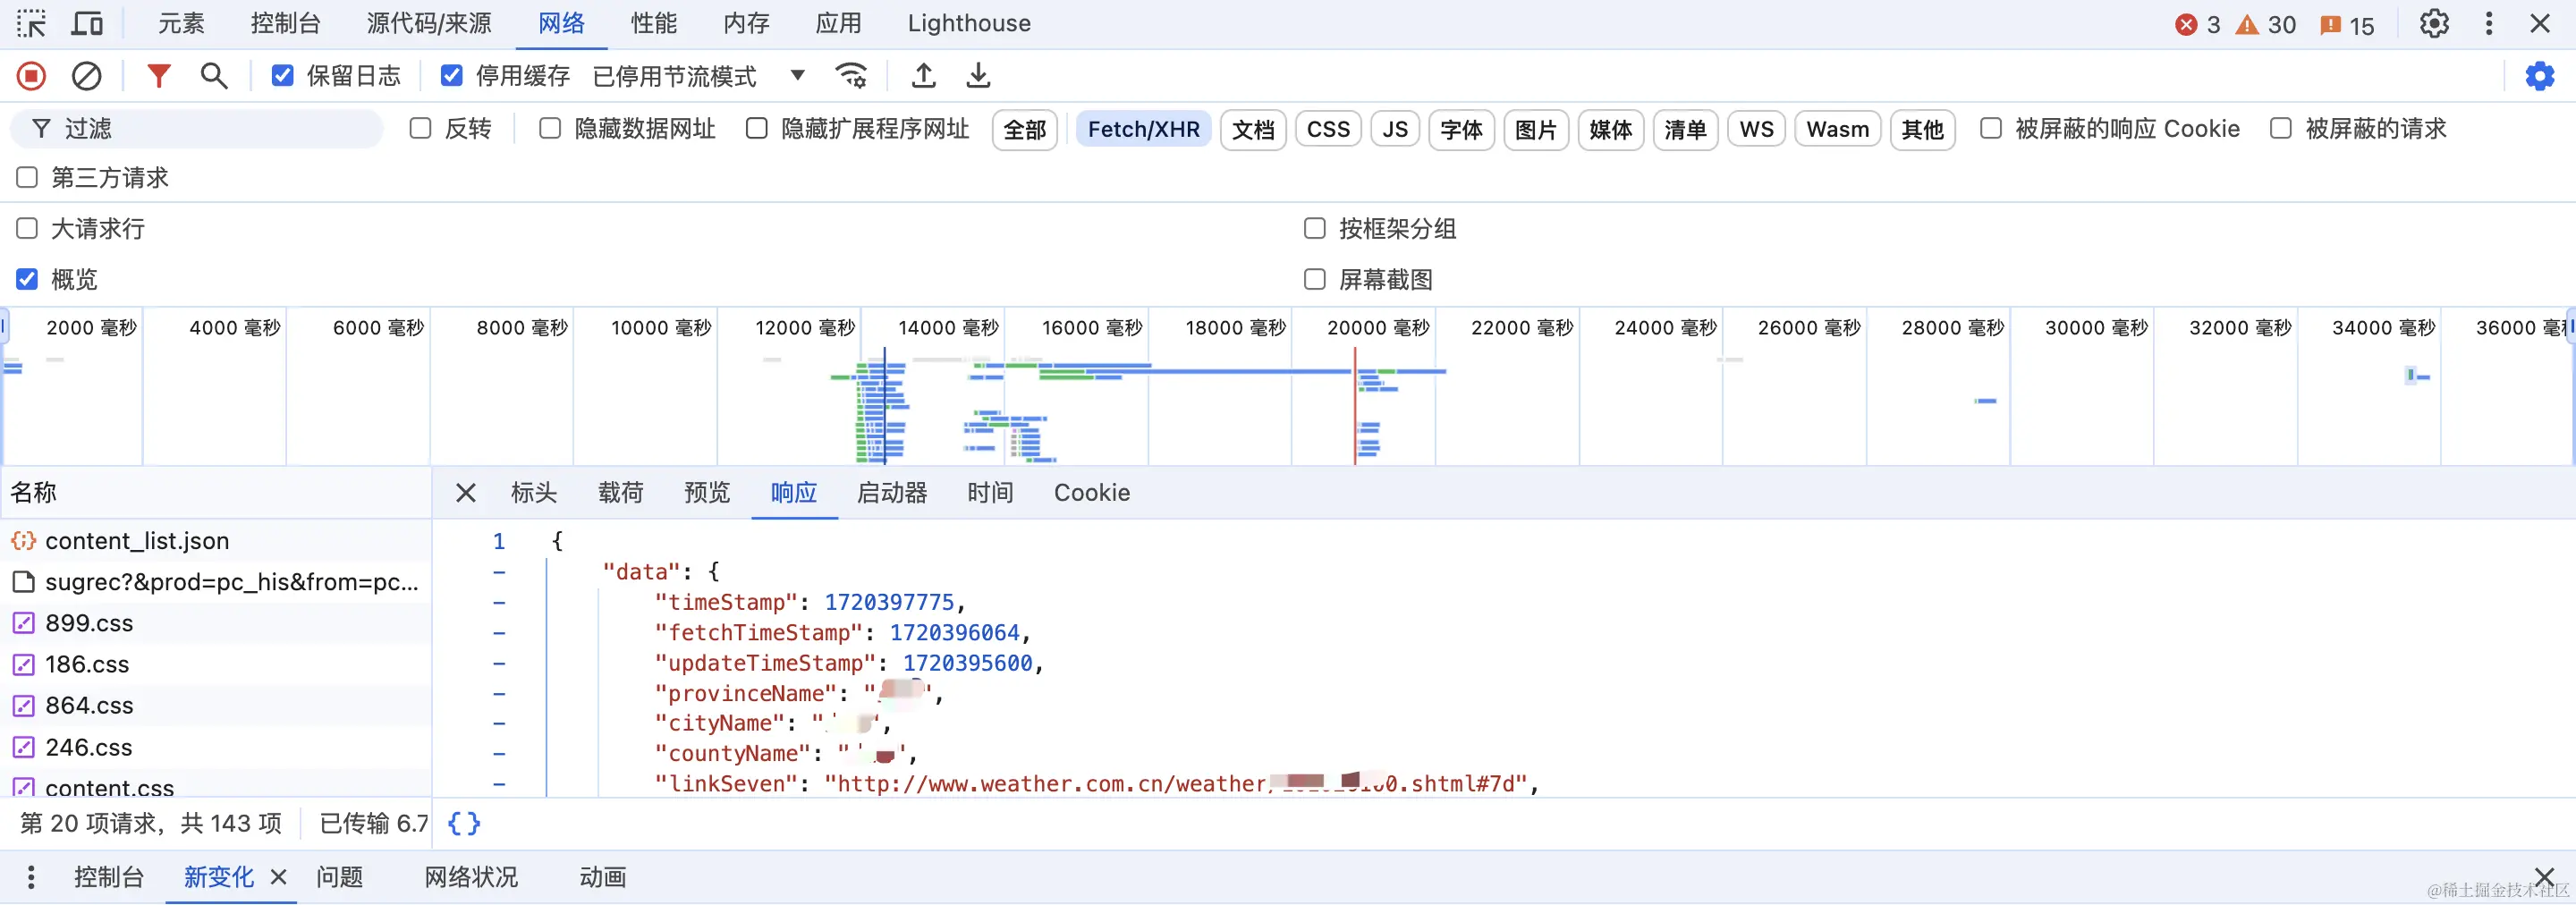Image resolution: width=2576 pixels, height=905 pixels.
Task: Open 时间 request detail tab
Action: (x=990, y=493)
